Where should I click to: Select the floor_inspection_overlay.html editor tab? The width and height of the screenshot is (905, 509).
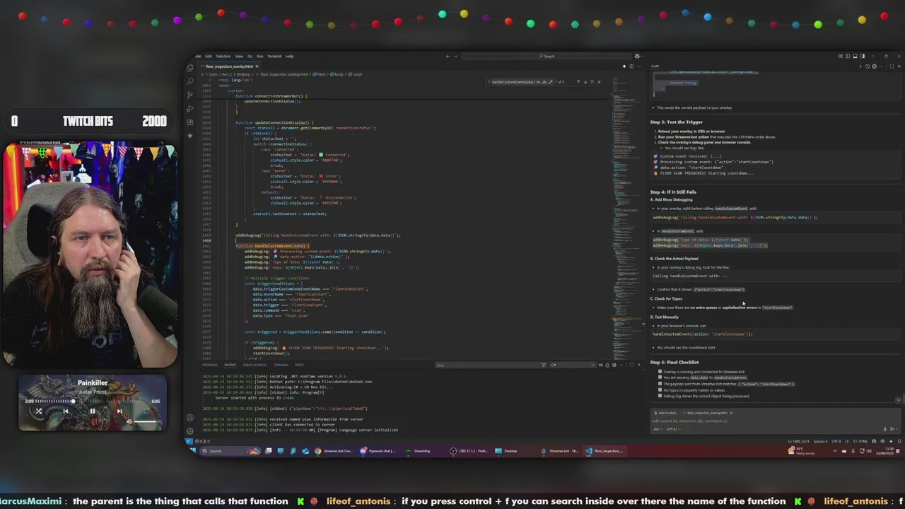tap(229, 66)
